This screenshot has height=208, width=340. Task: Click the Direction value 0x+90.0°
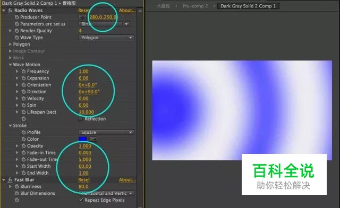[89, 92]
